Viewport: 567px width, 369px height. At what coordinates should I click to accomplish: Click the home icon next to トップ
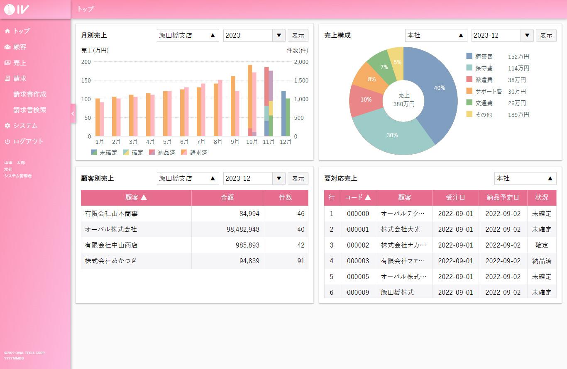[x=7, y=31]
